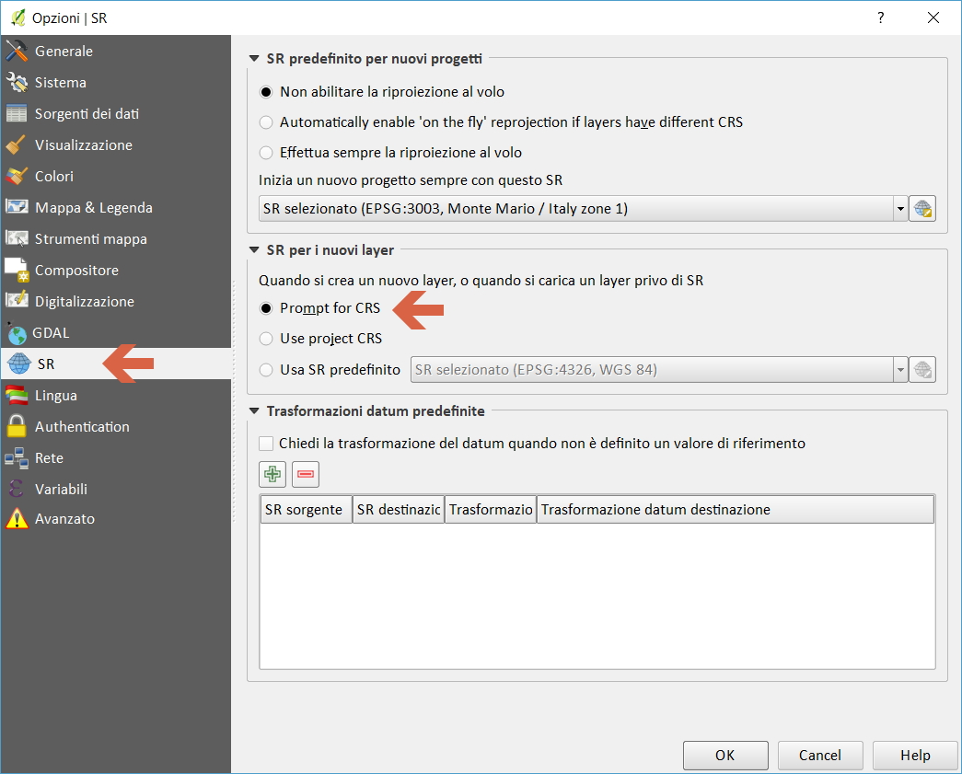Collapse 'SR predefinito per nuovi progetti' section
This screenshot has height=774, width=962.
pos(254,59)
